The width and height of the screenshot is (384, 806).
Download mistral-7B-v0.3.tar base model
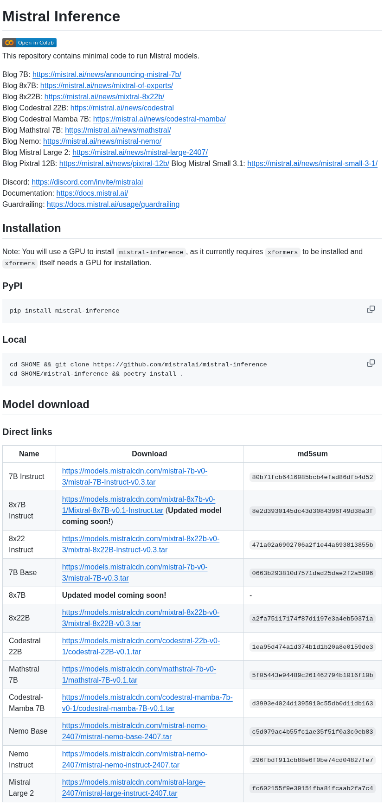tap(134, 573)
